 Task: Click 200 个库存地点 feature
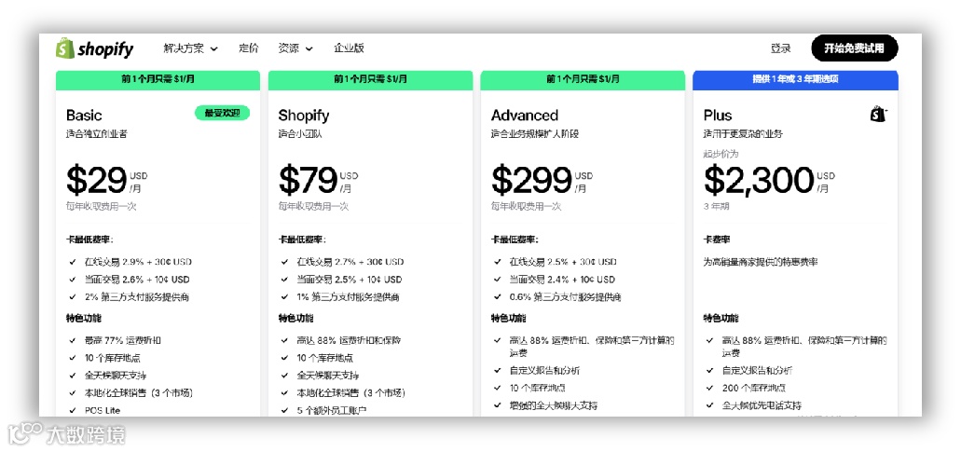tap(754, 388)
